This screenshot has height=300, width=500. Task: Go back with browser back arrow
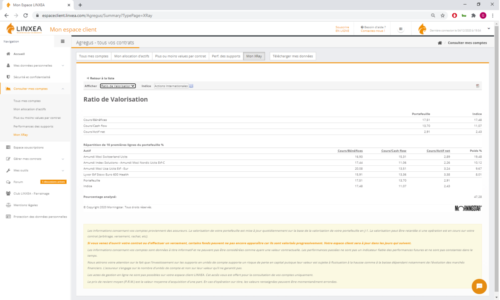coord(6,15)
